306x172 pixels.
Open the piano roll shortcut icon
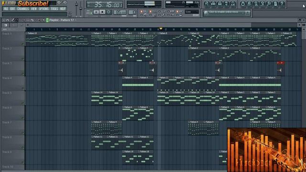220,4
